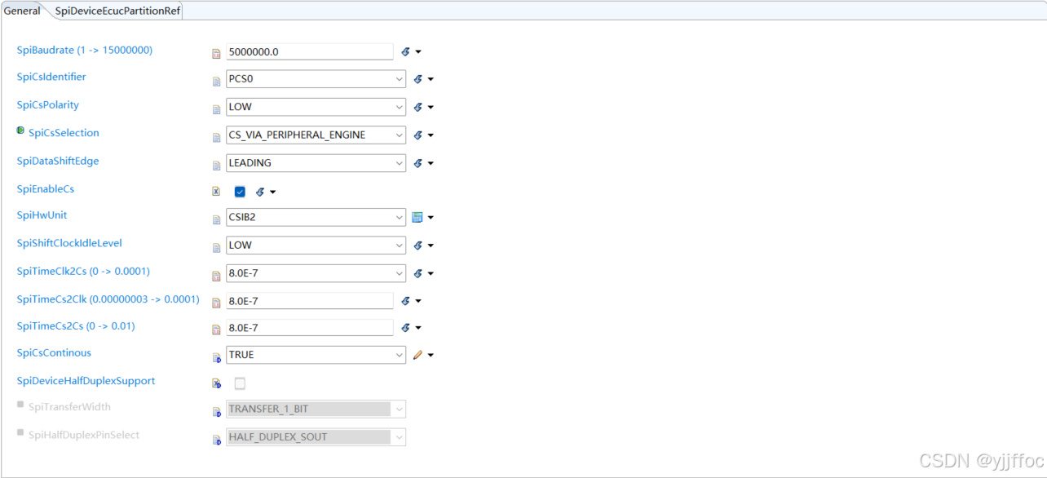1047x478 pixels.
Task: Click the SpiCsContinous parameter label
Action: coord(54,352)
